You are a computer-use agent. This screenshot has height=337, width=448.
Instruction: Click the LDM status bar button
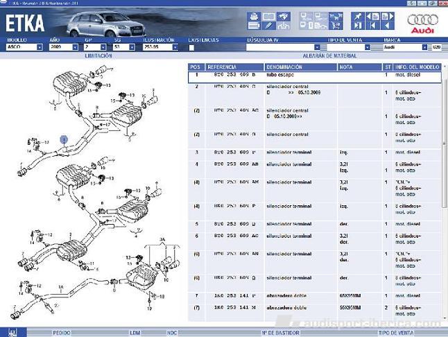pyautogui.click(x=135, y=333)
